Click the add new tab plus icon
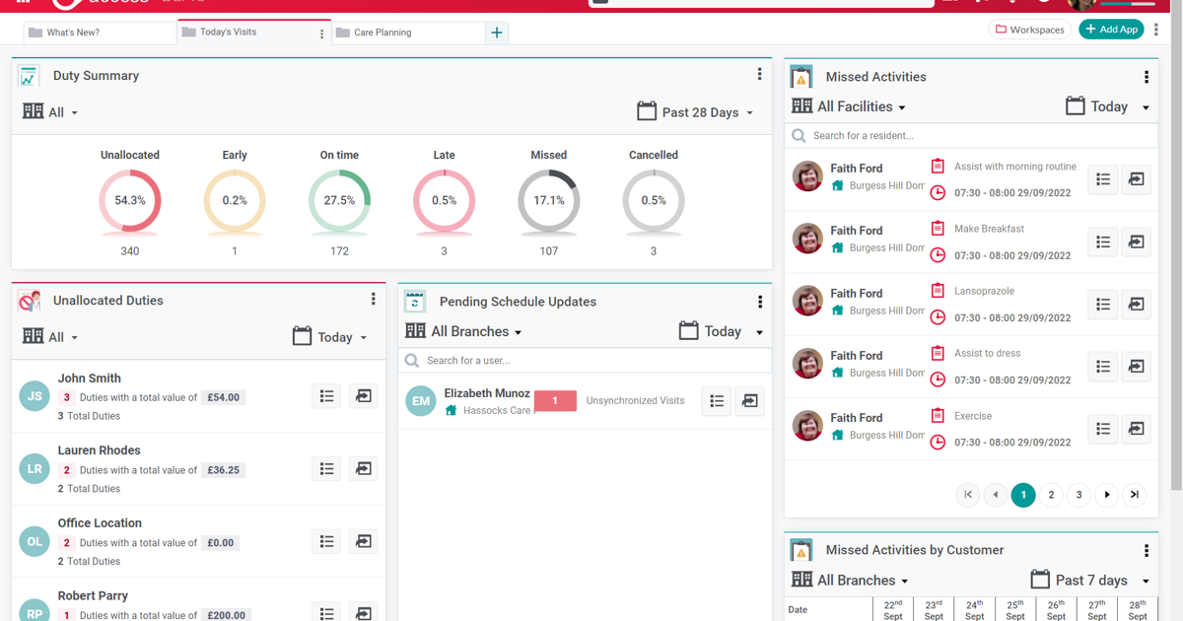The image size is (1183, 621). [x=497, y=33]
